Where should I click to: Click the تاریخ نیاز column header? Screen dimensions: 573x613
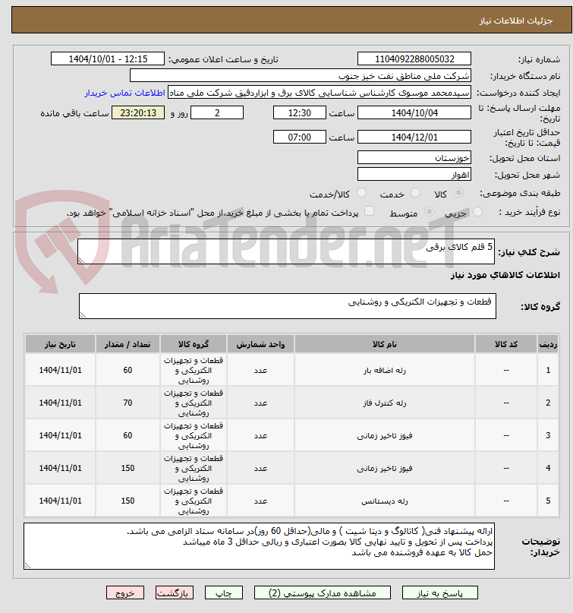pos(60,344)
